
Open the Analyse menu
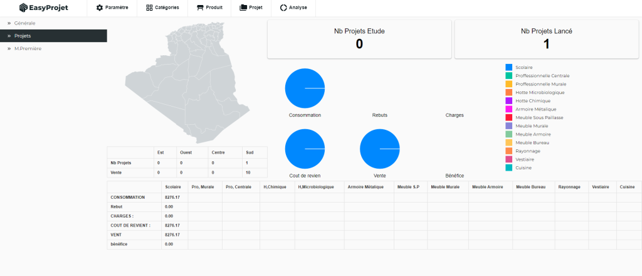point(293,8)
